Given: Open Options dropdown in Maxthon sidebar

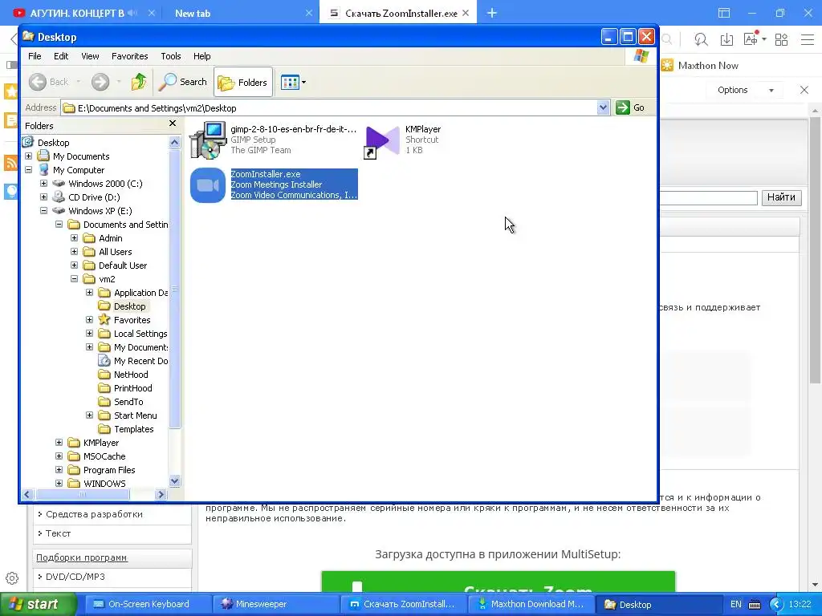Looking at the screenshot, I should [x=746, y=90].
